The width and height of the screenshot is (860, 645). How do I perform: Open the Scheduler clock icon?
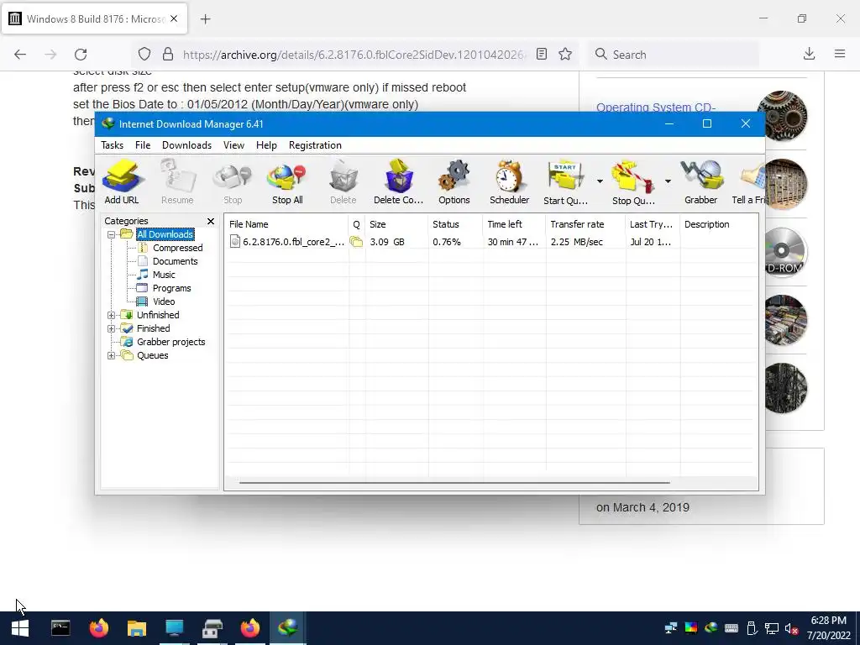coord(509,182)
